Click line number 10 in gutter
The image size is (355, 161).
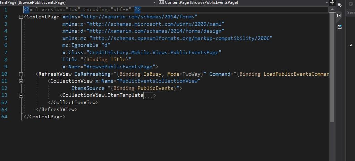point(4,74)
